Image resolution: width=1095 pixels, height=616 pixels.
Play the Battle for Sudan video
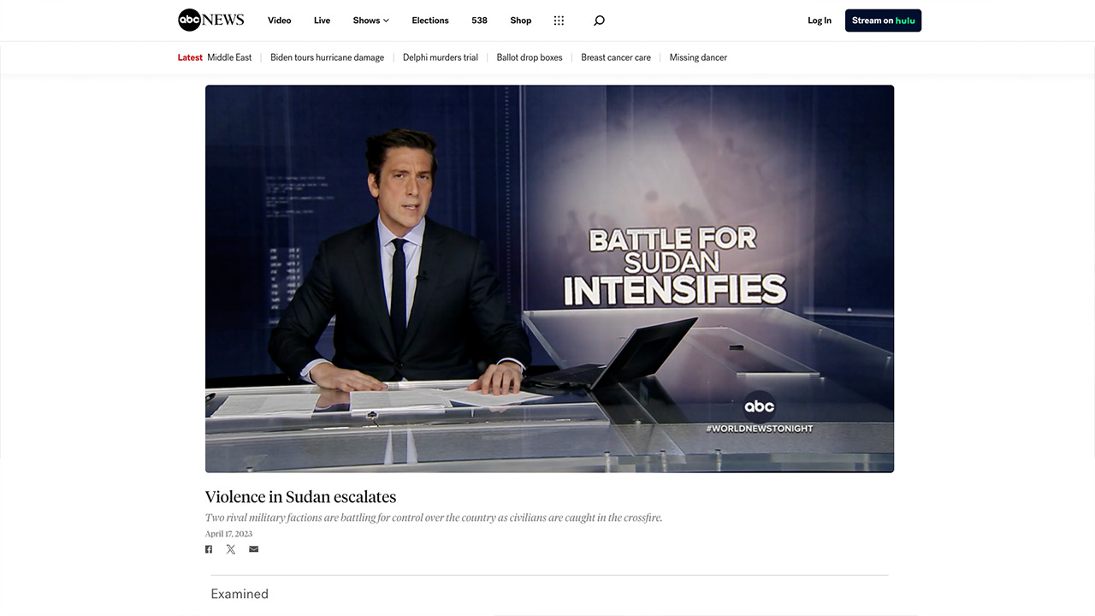coord(549,279)
